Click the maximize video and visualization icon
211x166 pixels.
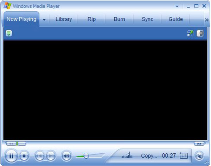190,33
